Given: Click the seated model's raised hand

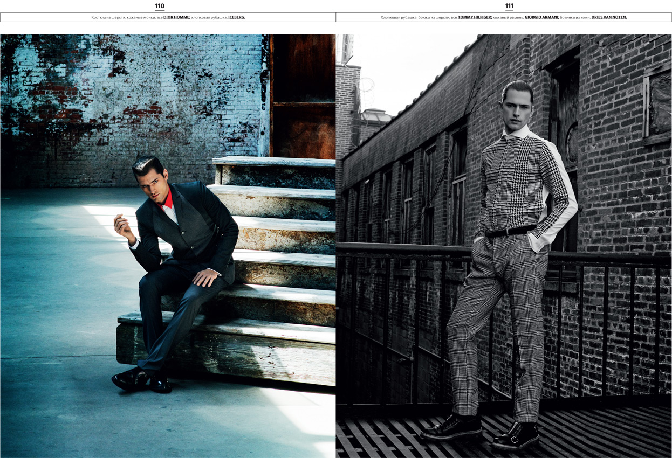Looking at the screenshot, I should tap(121, 226).
